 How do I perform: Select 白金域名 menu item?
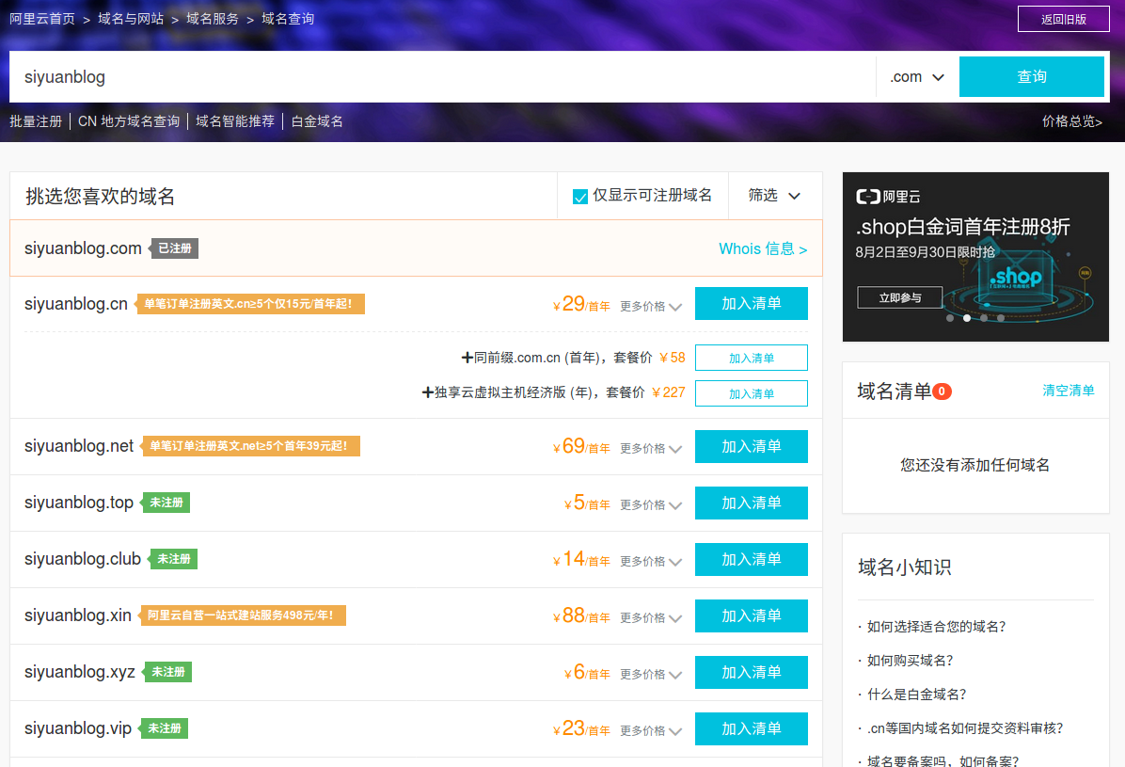[x=316, y=121]
